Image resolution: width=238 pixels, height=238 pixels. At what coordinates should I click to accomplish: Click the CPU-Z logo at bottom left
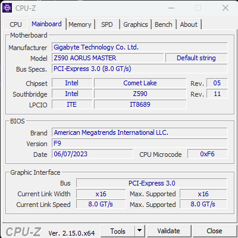pyautogui.click(x=23, y=232)
